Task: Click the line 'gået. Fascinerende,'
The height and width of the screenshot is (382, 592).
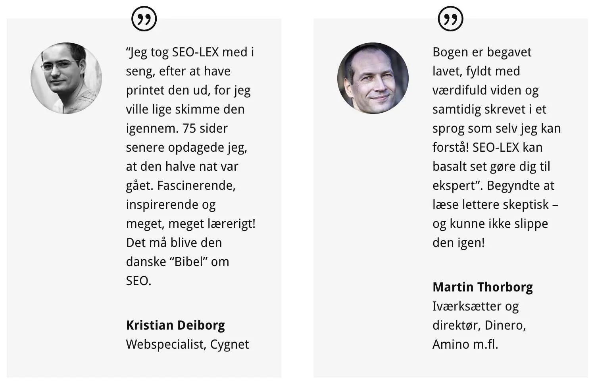Action: (x=181, y=186)
